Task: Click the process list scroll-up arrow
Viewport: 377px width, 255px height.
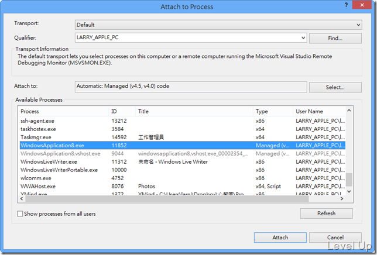Action: tap(349, 111)
